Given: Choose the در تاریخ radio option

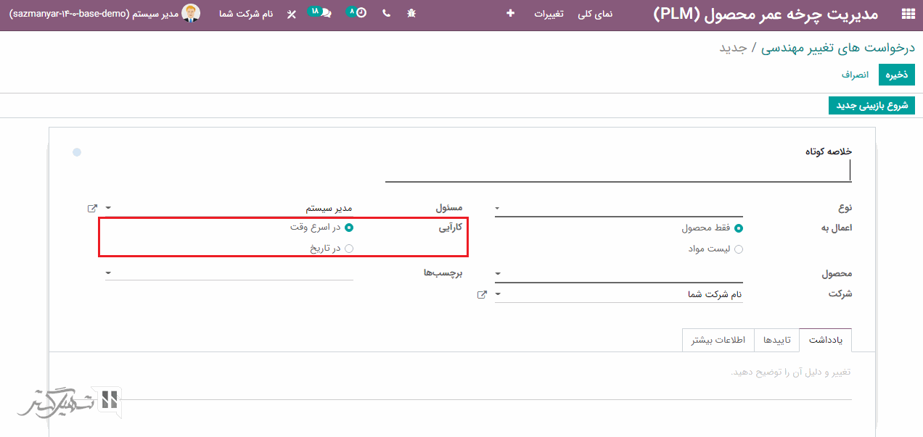Looking at the screenshot, I should (349, 249).
